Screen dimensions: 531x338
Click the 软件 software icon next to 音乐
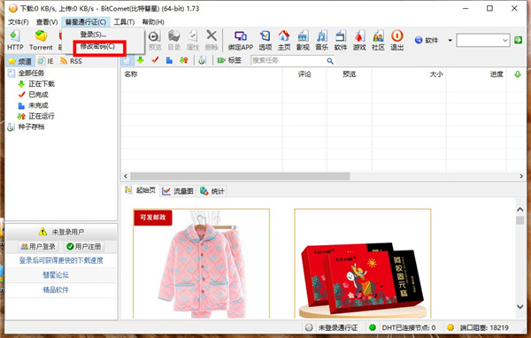(x=341, y=40)
